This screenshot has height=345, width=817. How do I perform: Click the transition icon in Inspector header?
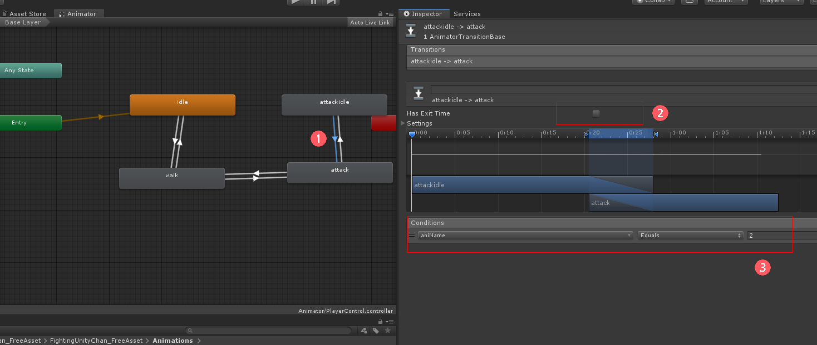pyautogui.click(x=411, y=31)
